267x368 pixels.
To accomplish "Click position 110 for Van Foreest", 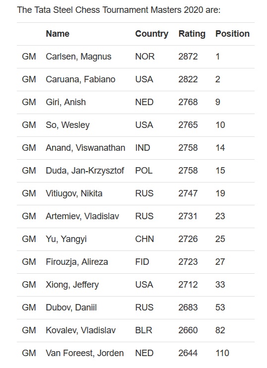I will (222, 353).
